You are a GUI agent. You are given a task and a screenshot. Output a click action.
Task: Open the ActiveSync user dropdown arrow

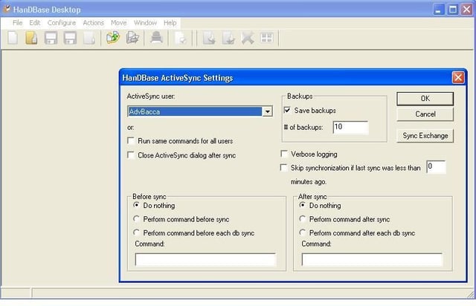tap(267, 111)
